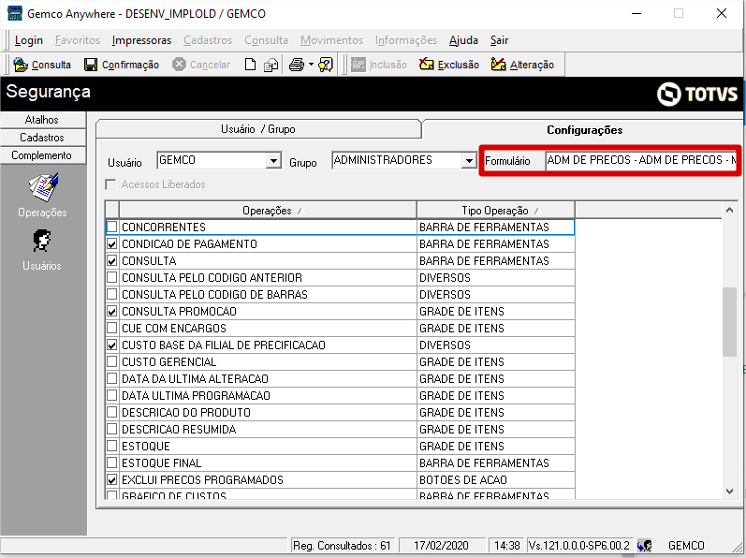Click the Complemento sidebar button
Viewport: 746px width, 558px height.
coord(42,155)
